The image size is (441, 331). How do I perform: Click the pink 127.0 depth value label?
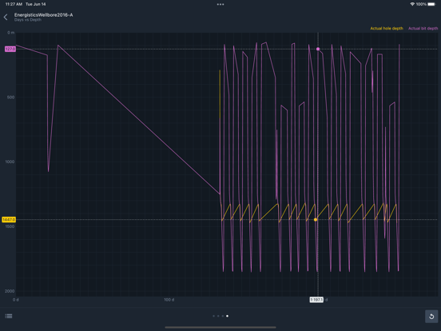point(10,49)
